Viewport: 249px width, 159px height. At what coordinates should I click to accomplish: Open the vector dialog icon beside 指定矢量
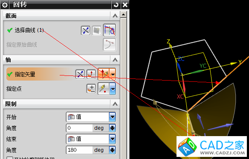coord(91,74)
